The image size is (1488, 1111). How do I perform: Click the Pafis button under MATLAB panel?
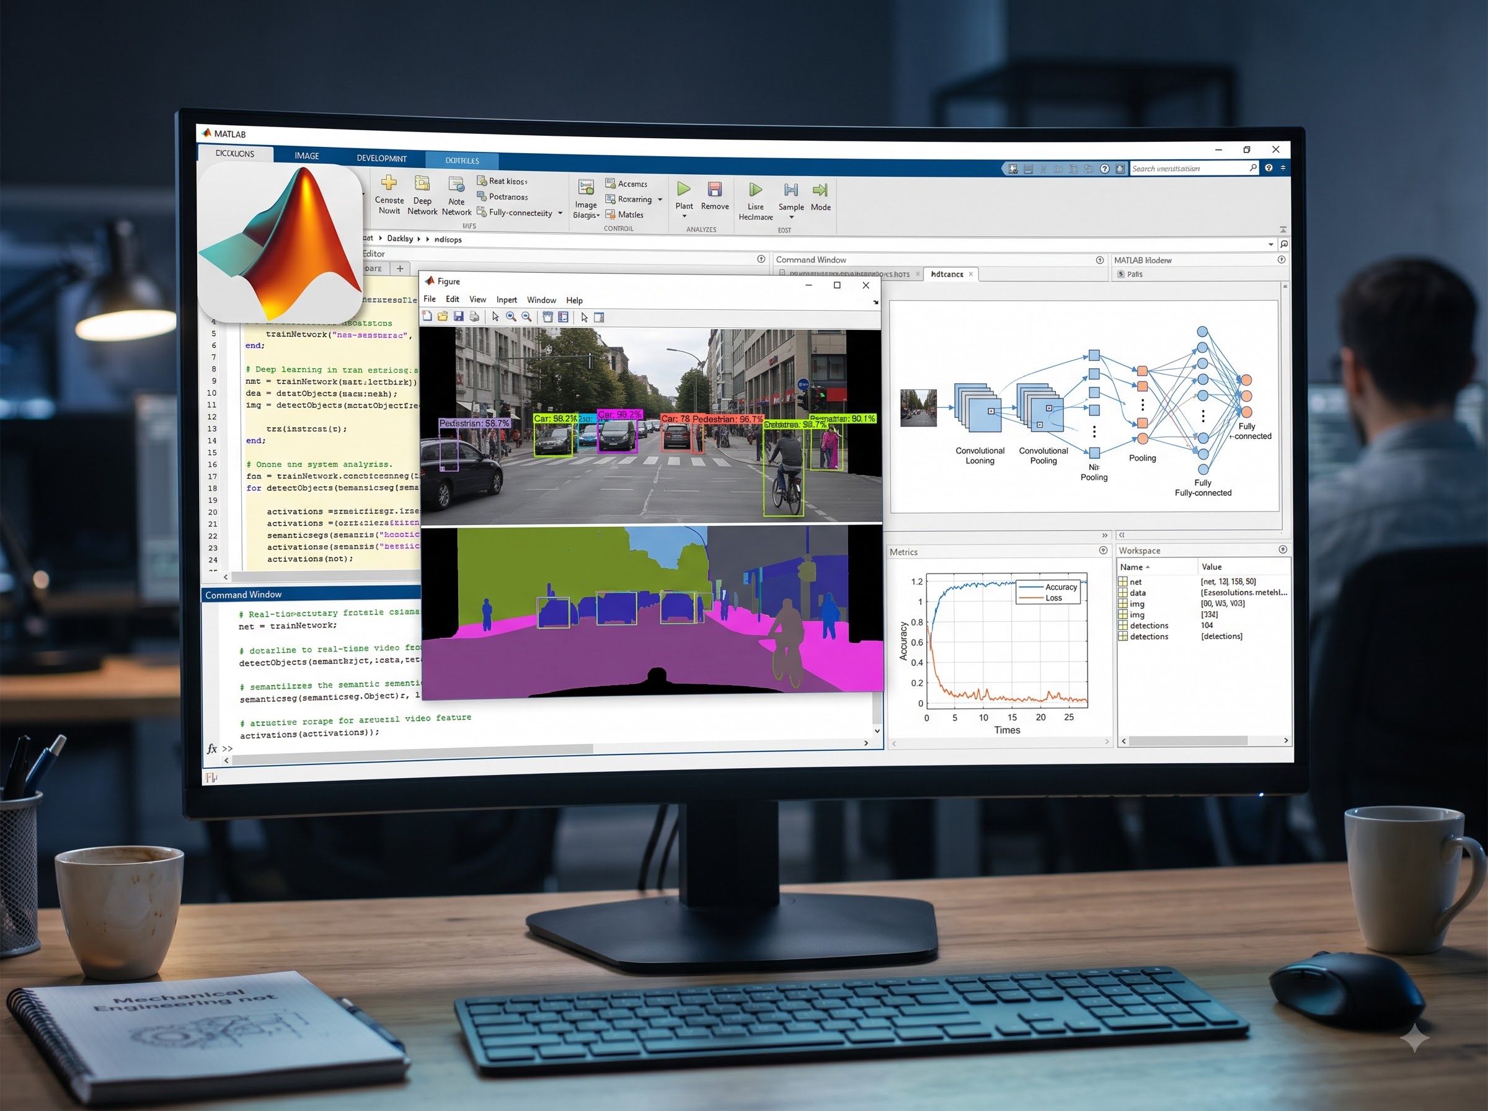tap(1130, 275)
